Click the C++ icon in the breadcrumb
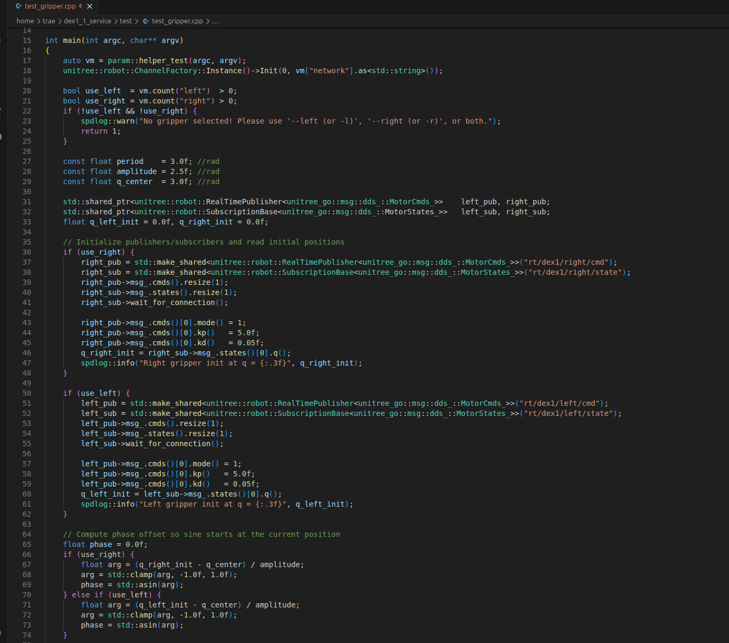This screenshot has width=729, height=643. pos(146,21)
